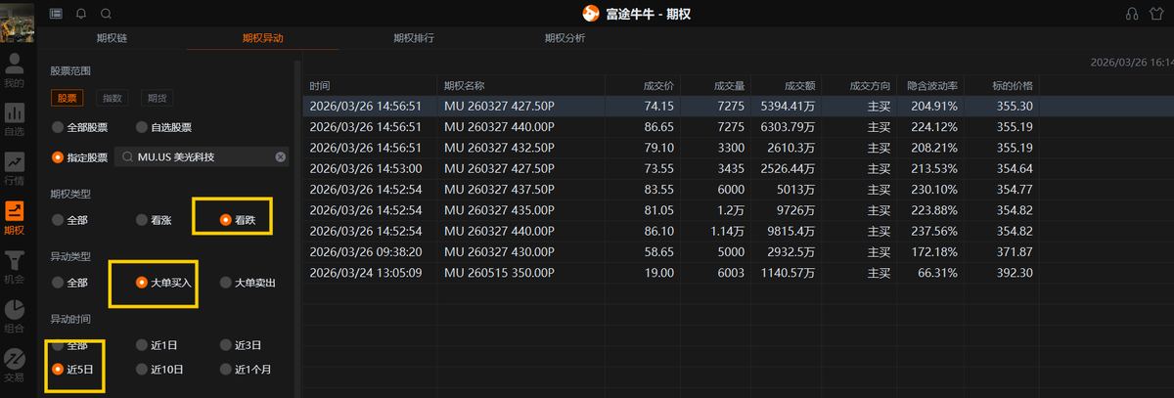Open the 自选 watchlist sidebar icon
Viewport: 1174px width, 398px height.
click(15, 120)
